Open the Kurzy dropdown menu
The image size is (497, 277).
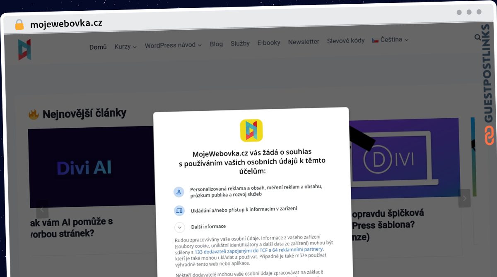125,47
